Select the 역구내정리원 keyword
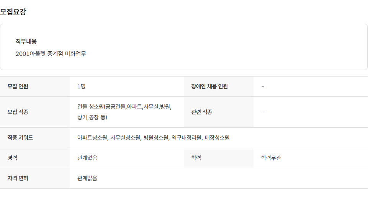The height and width of the screenshot is (202, 373). tap(186, 138)
